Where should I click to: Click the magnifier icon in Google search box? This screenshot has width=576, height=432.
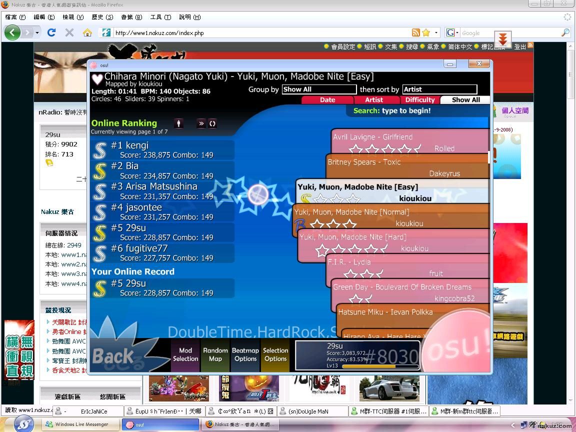[x=565, y=33]
